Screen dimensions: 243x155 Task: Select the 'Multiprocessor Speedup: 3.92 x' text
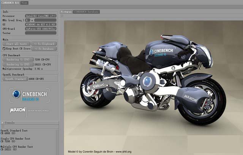(22, 69)
